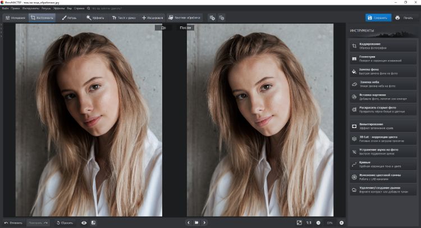Switch to the Ретушь toolbar tab
The width and height of the screenshot is (421, 228).
pos(69,18)
